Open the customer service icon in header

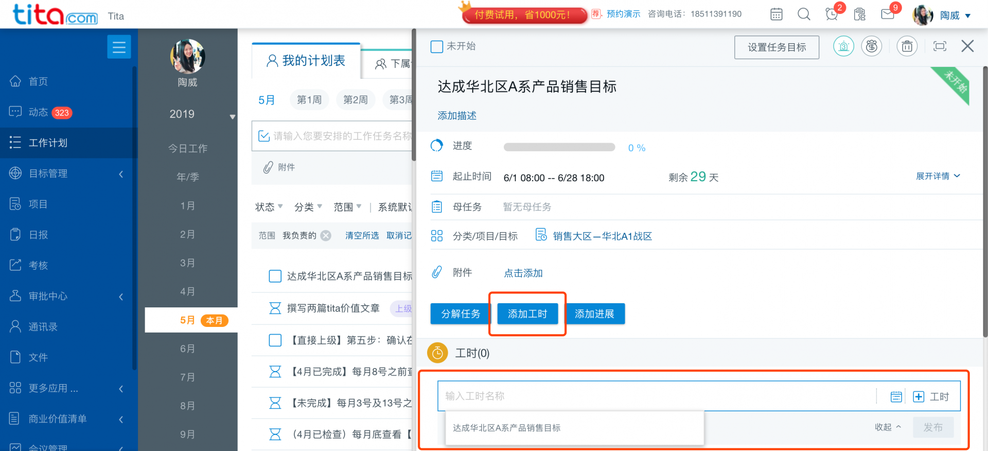pyautogui.click(x=860, y=14)
